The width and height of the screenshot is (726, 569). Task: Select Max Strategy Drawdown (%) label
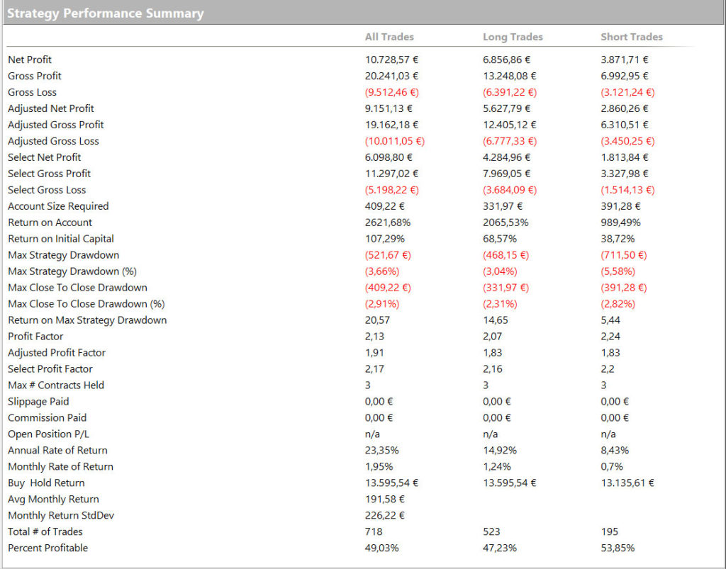click(72, 271)
